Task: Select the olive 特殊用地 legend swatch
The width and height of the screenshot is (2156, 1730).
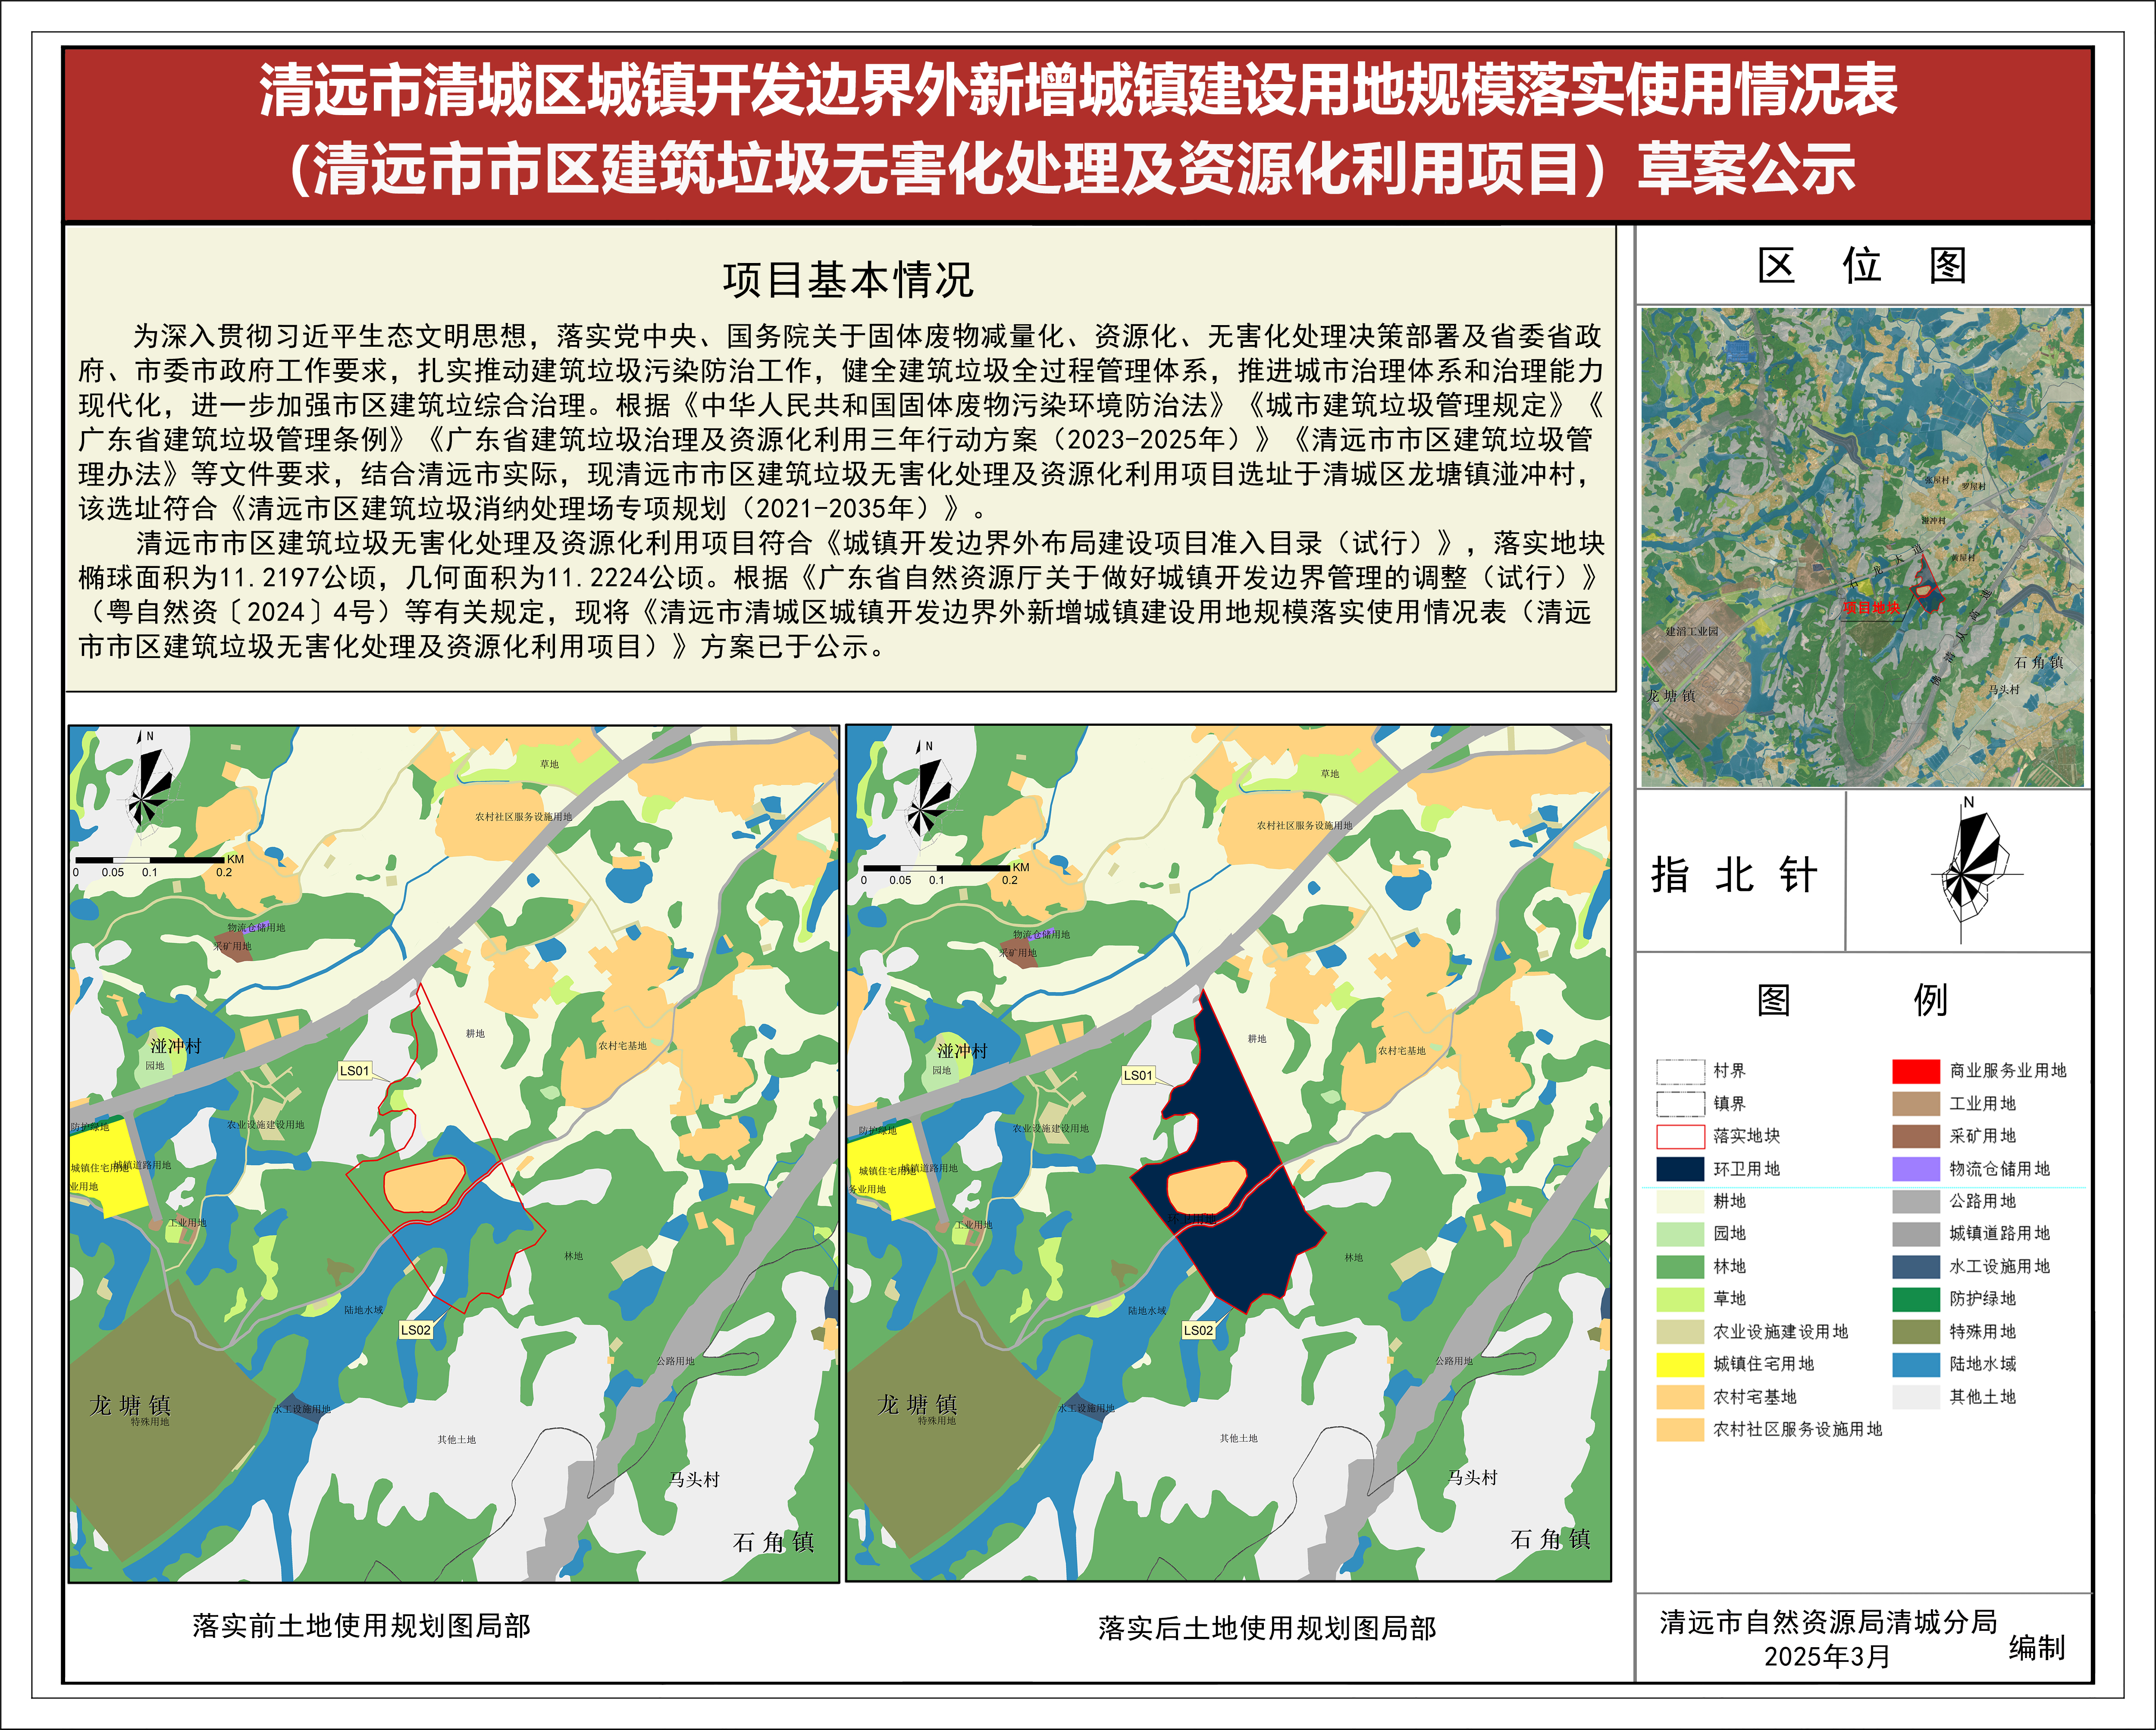Action: pos(1916,1332)
